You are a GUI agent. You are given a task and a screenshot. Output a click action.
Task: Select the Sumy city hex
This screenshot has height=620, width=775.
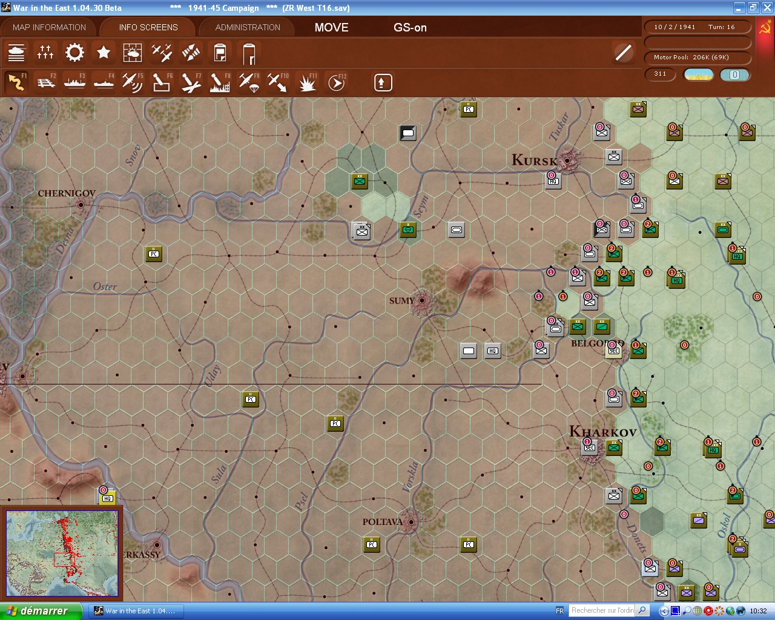(x=422, y=300)
